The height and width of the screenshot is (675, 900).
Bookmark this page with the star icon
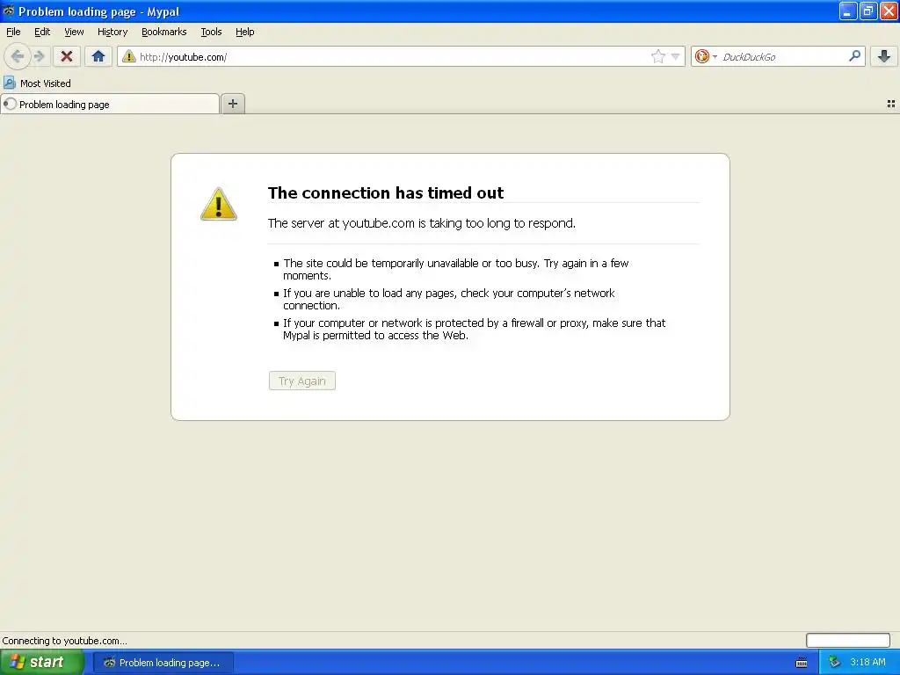pyautogui.click(x=657, y=56)
